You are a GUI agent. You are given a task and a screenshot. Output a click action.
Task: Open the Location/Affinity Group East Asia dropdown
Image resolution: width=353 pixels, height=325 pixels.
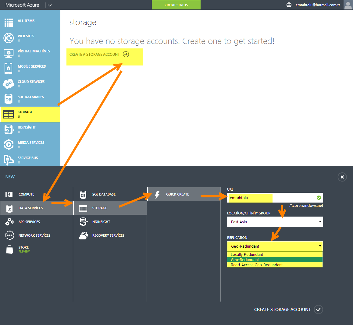(275, 222)
